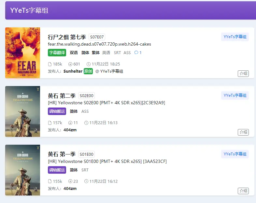
Task: Click the 介绍 button on 行尸之惧 entry
Action: click(243, 74)
